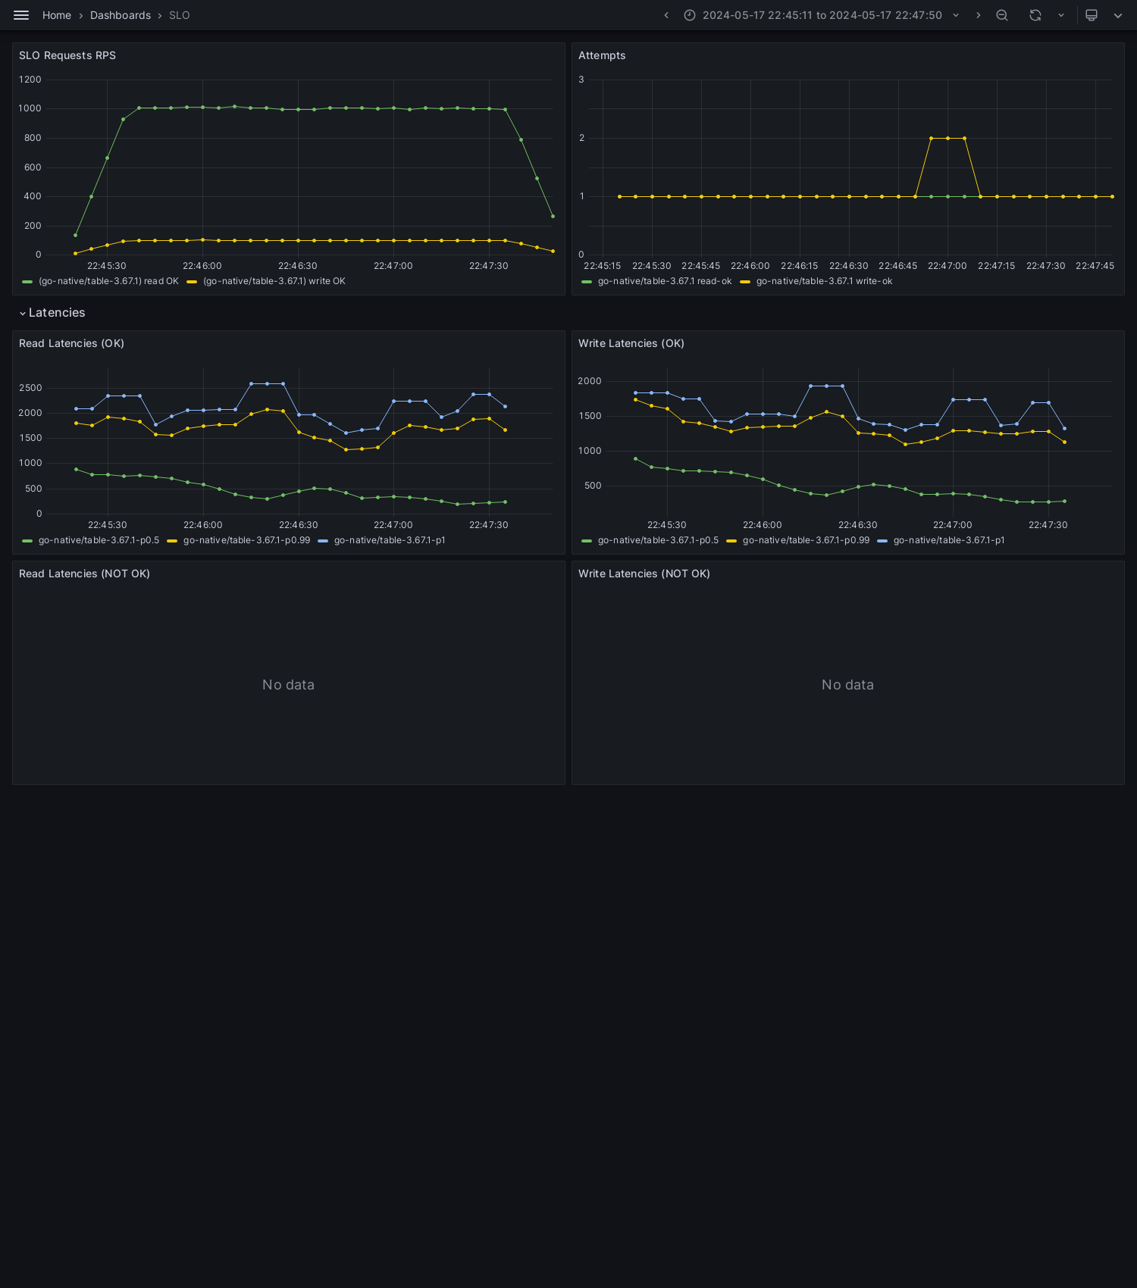Click yellow color swatch for write OK

coord(192,282)
